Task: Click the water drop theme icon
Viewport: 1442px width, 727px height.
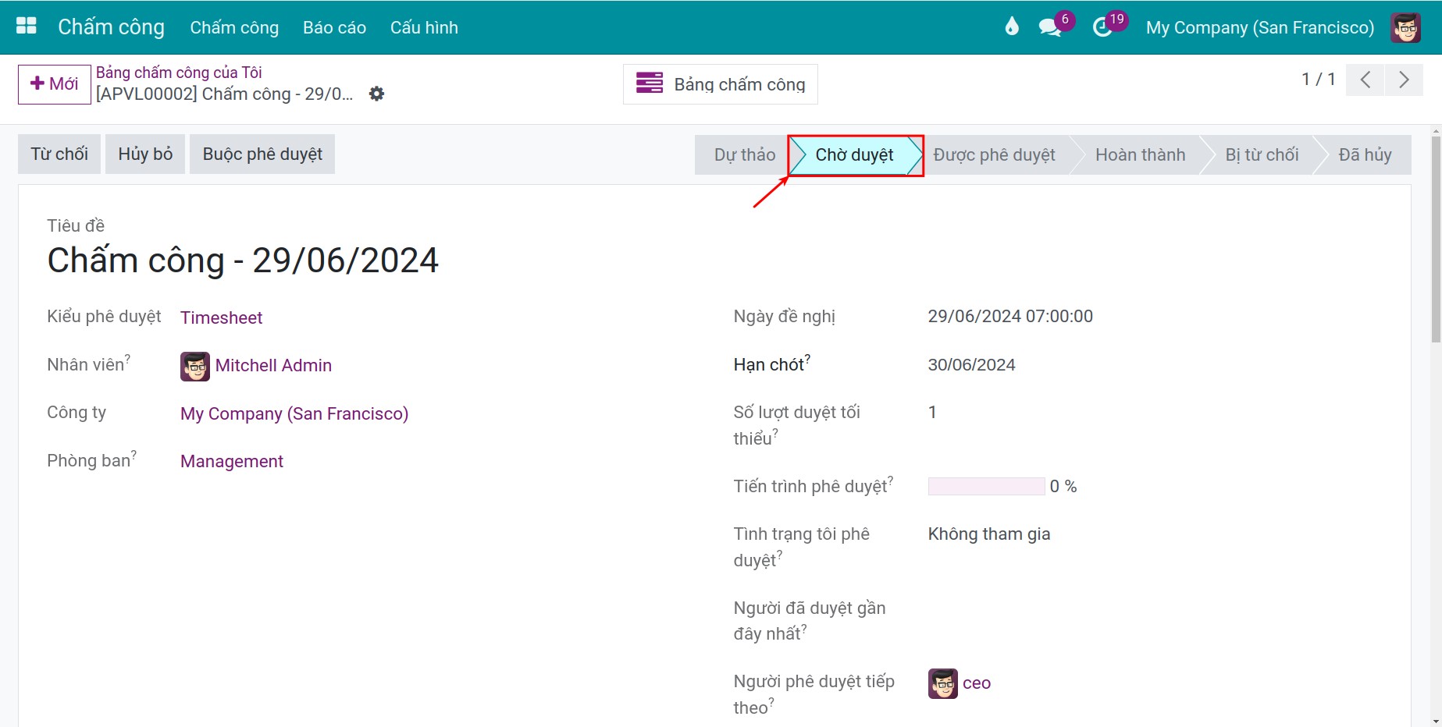Action: point(1012,27)
